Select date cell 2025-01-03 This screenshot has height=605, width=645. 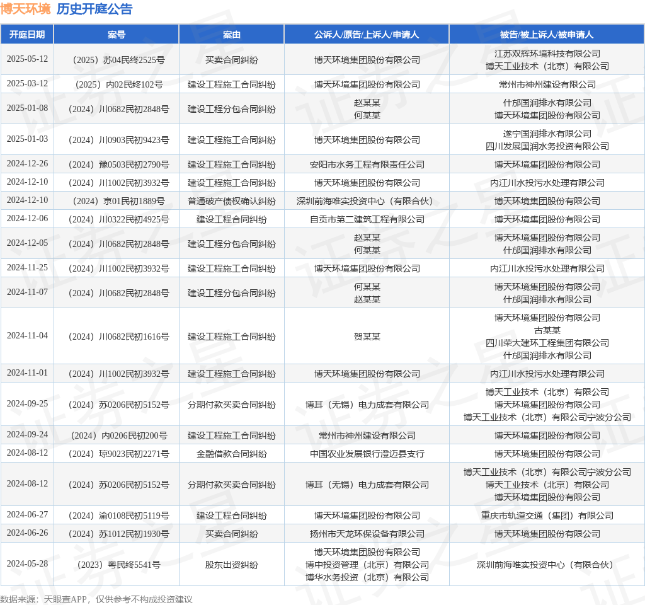(27, 139)
